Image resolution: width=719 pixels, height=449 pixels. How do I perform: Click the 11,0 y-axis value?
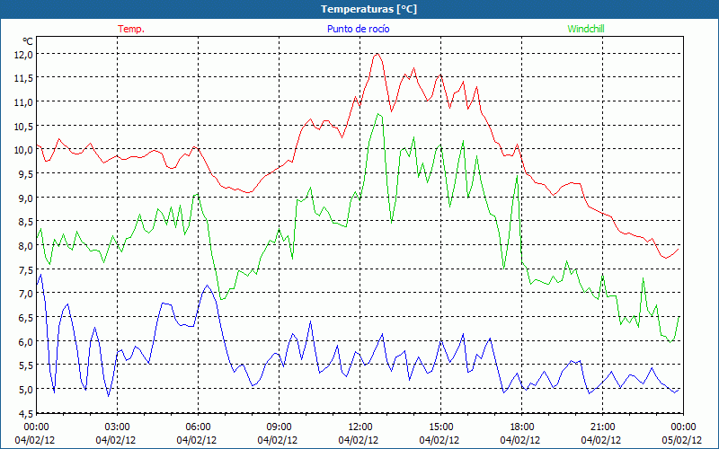coord(24,102)
